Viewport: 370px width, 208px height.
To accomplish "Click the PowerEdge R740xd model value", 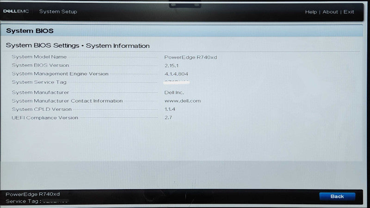I will [x=191, y=57].
